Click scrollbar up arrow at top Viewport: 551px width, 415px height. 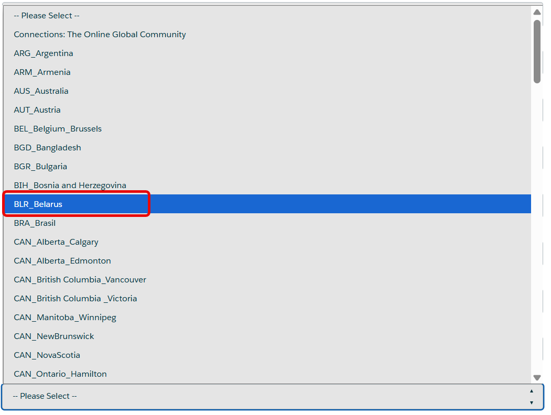[x=537, y=12]
